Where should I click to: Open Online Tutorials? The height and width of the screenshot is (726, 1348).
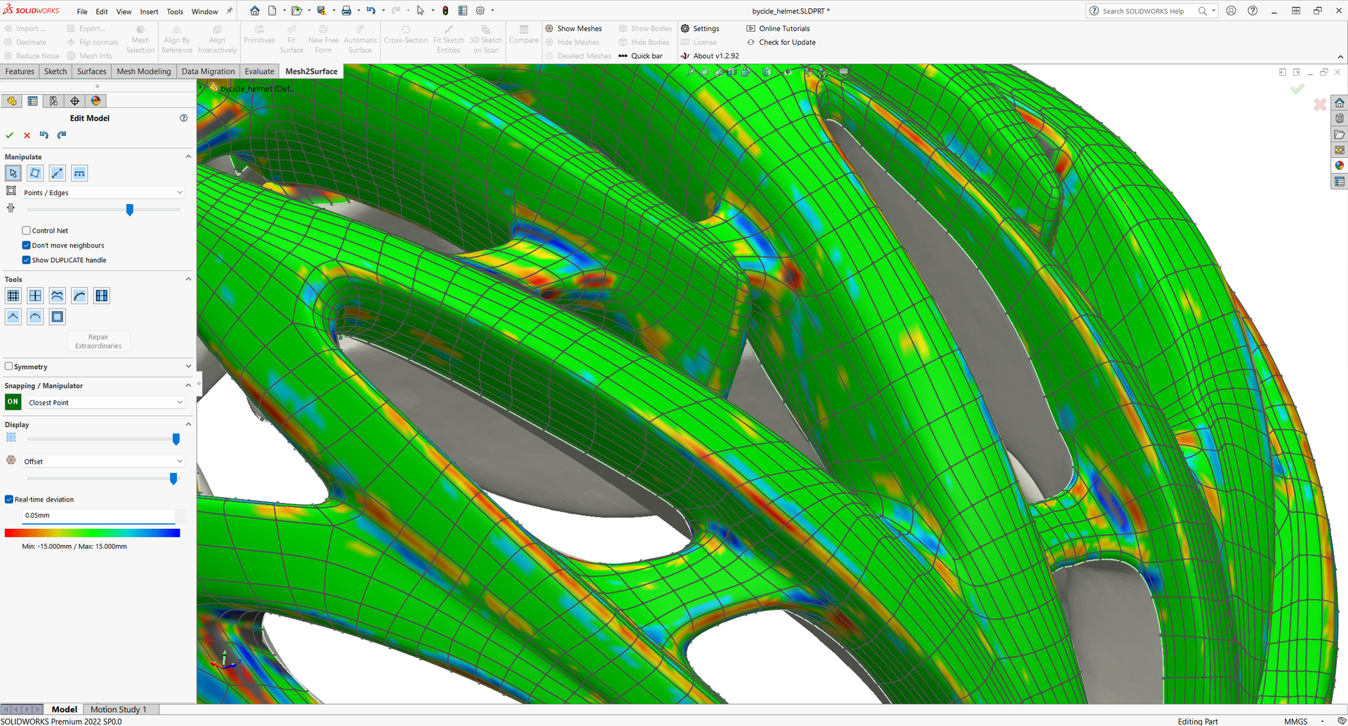point(778,29)
